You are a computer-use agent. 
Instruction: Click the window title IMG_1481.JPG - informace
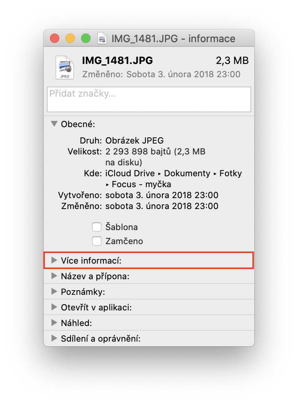click(x=173, y=39)
